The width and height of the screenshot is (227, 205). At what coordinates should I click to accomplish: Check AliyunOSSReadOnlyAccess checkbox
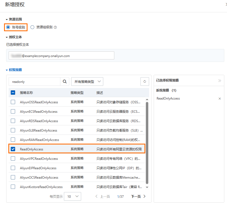(x=13, y=102)
